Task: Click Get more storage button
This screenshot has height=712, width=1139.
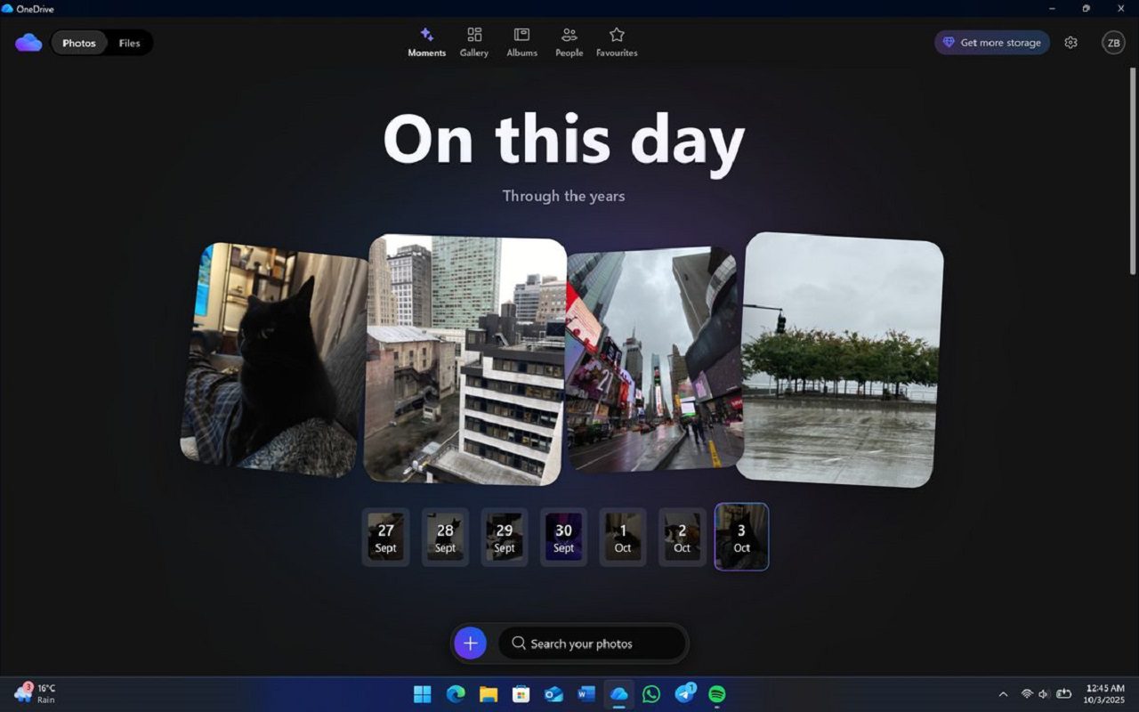Action: click(x=991, y=43)
